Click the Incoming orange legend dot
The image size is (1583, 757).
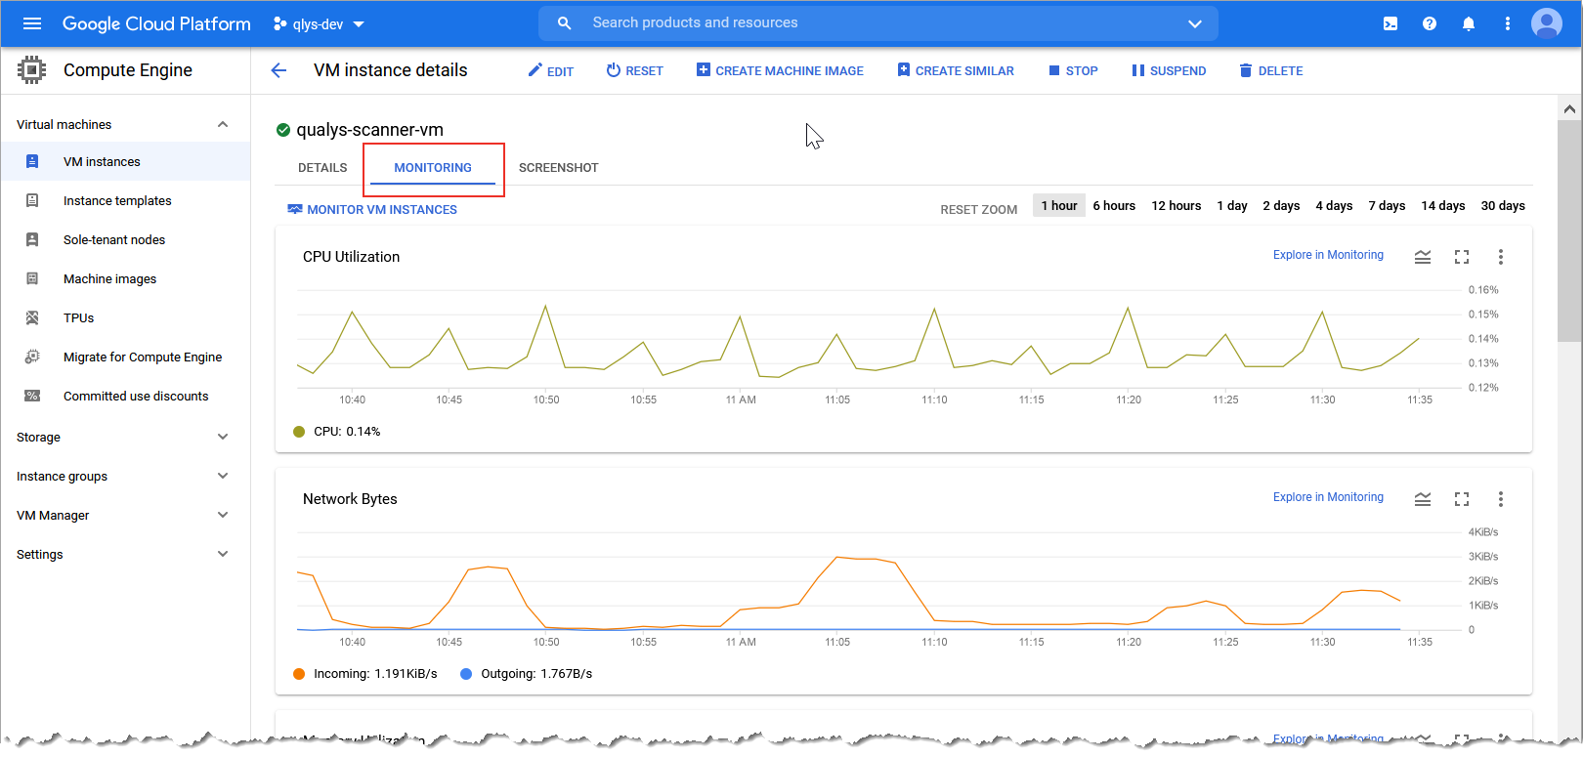(299, 674)
